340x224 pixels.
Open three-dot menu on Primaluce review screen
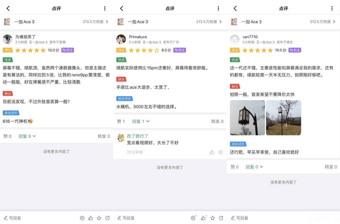(x=218, y=9)
